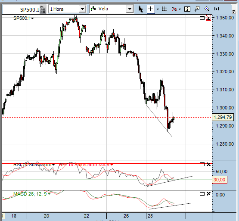Screen dimensions: 239x221
Task: Close the RSI indicator panel
Action: (208, 165)
